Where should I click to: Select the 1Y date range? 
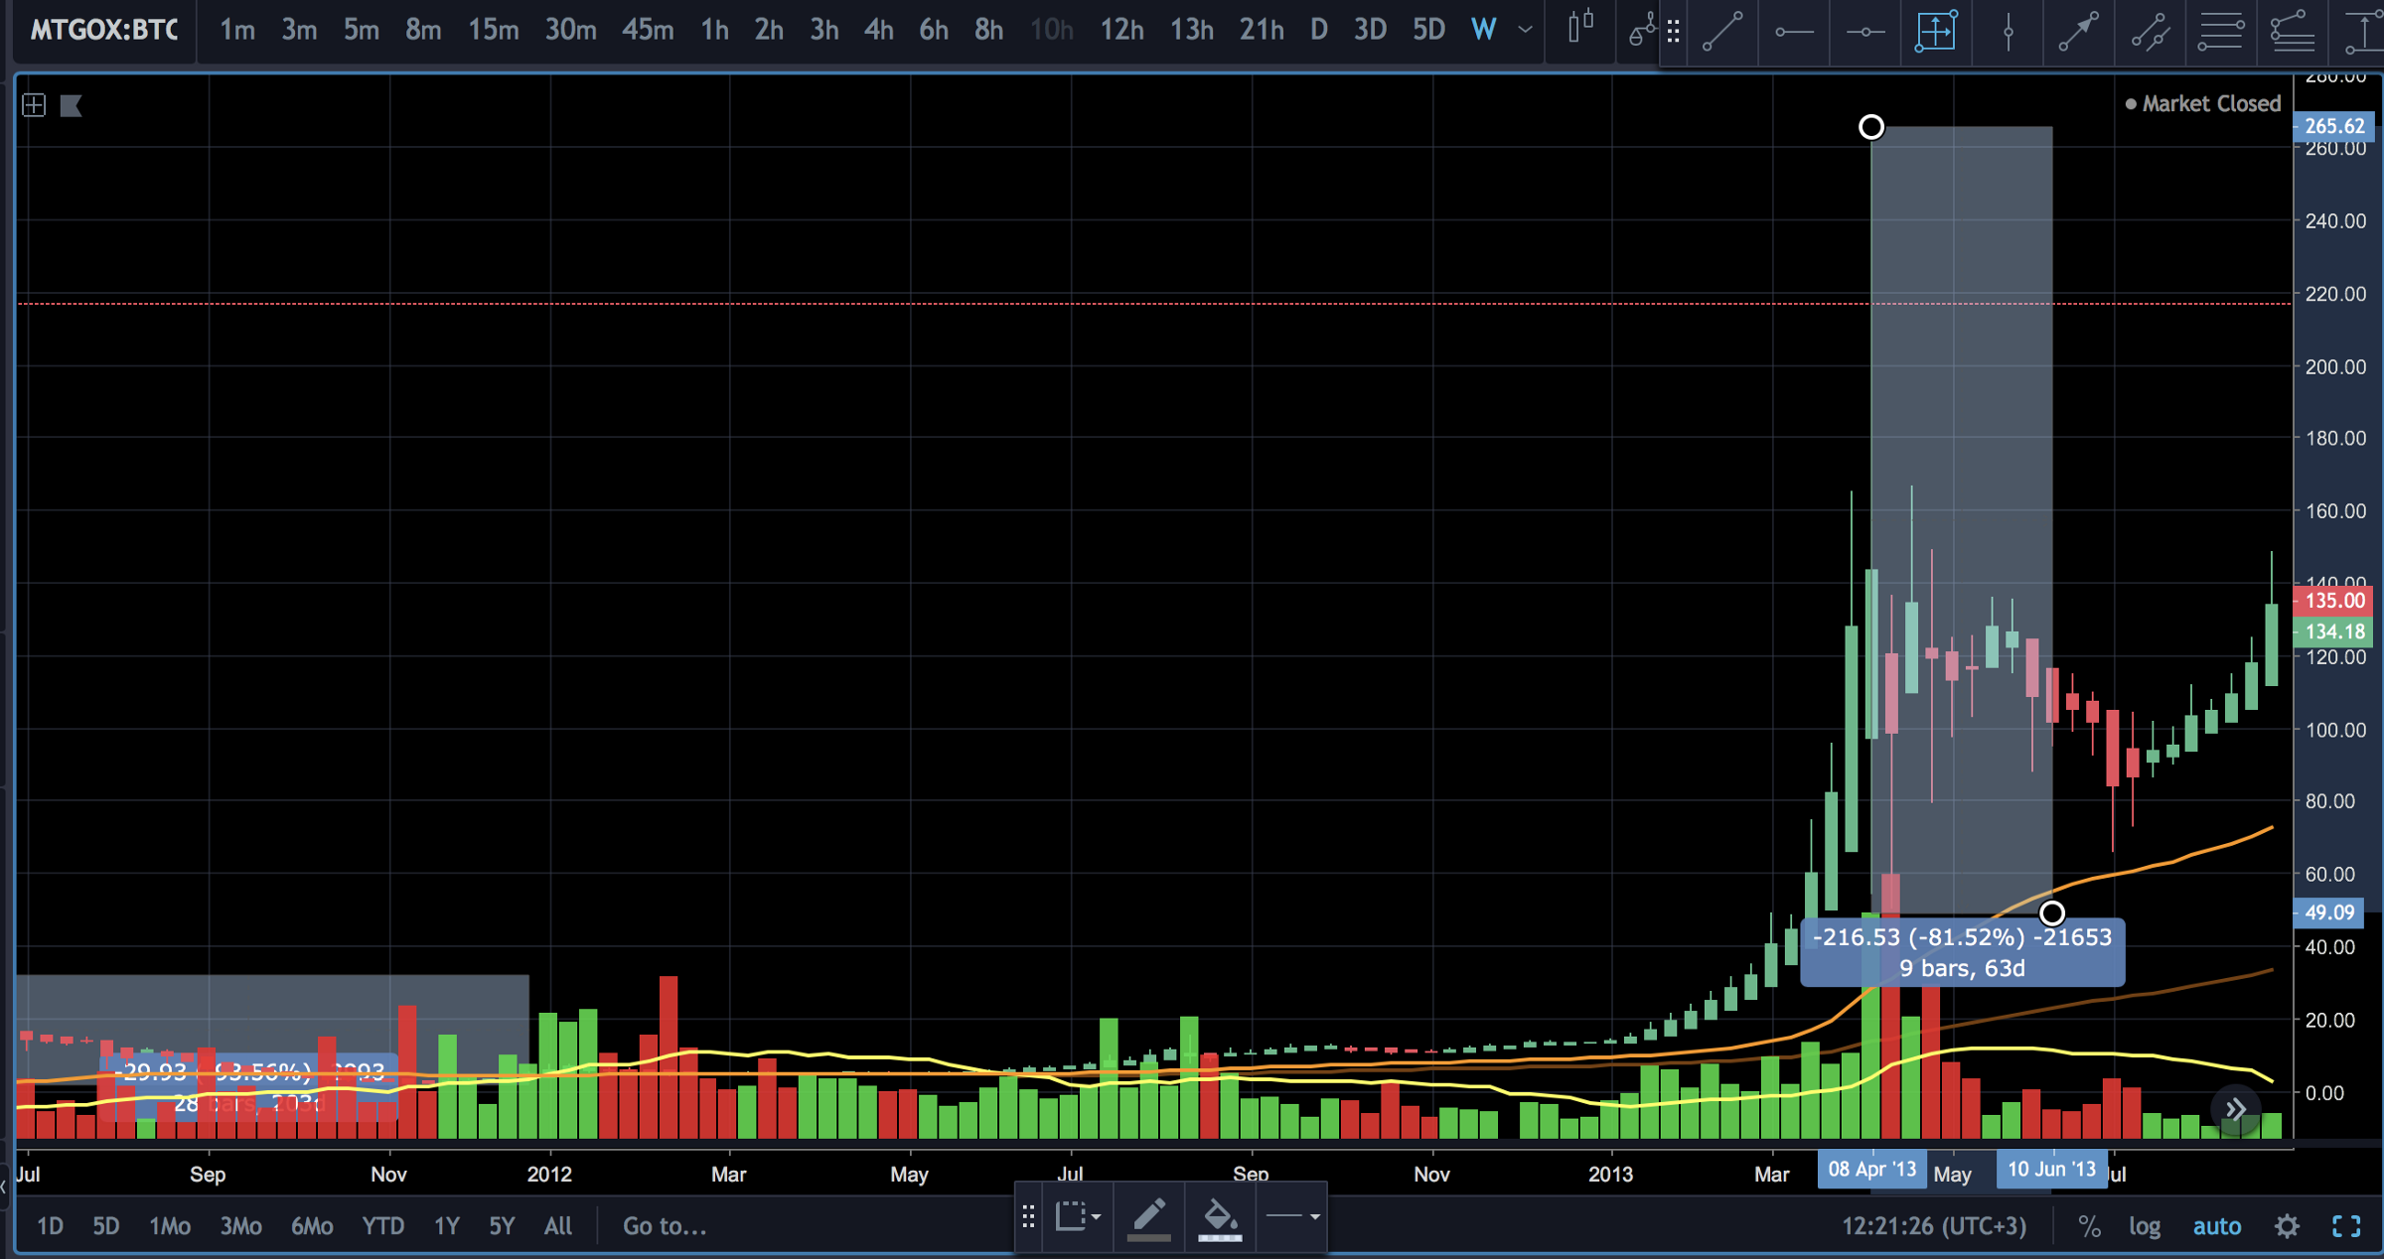[x=446, y=1226]
